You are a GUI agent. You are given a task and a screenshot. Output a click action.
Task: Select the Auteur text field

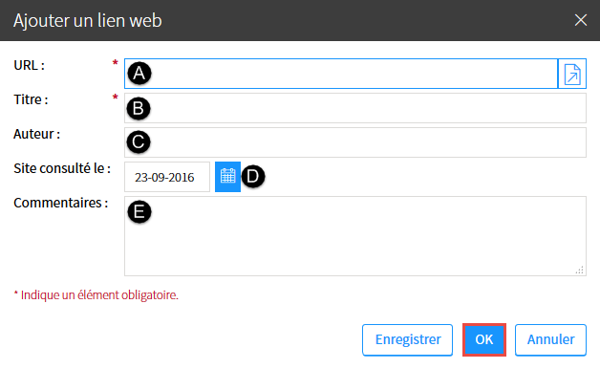click(x=355, y=142)
